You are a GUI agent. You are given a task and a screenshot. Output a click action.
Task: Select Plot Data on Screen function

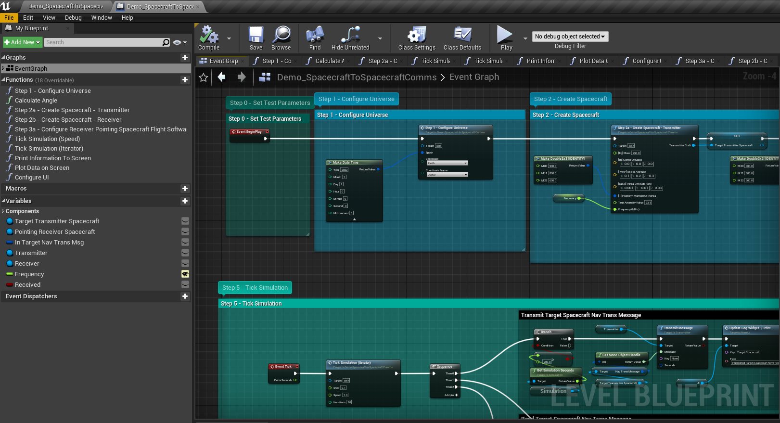42,167
